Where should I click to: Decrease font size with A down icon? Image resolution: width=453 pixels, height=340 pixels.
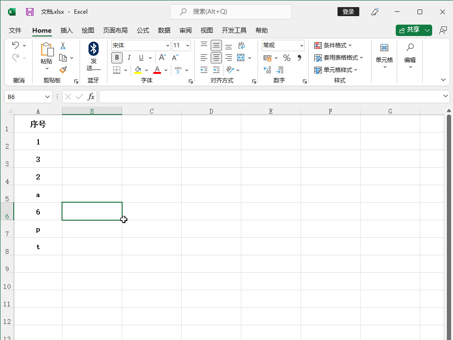click(x=175, y=57)
